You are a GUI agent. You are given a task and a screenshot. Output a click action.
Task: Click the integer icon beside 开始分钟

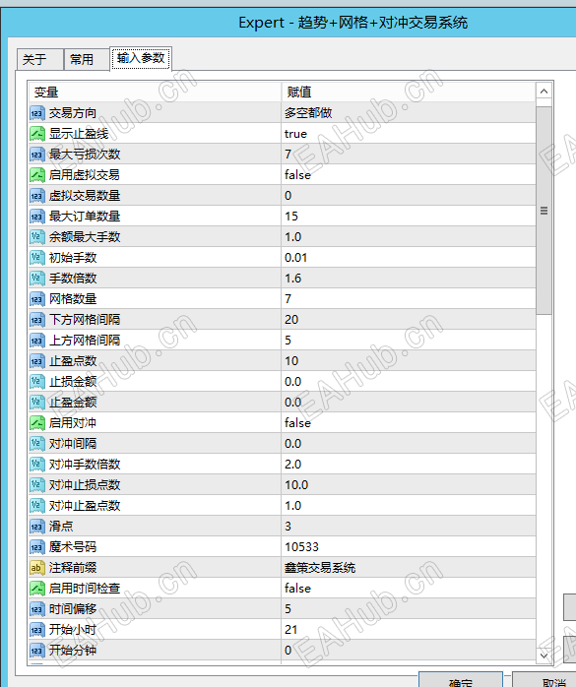tap(37, 651)
